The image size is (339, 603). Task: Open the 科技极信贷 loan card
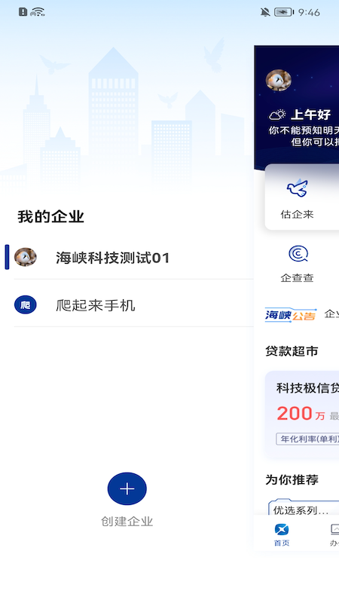pos(302,415)
